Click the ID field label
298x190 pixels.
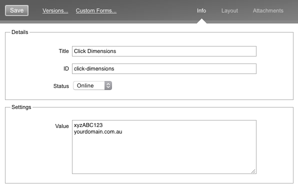tap(66, 69)
